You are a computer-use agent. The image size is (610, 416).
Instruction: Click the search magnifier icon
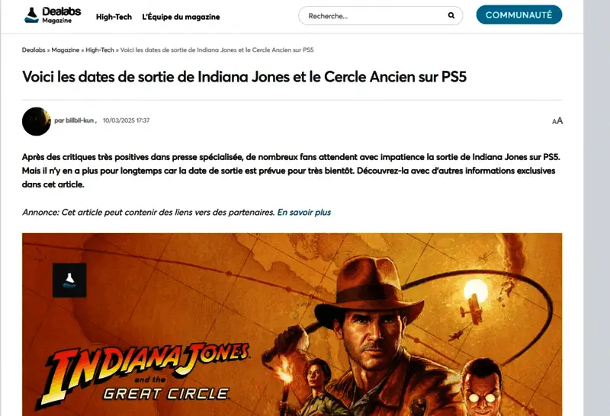451,15
